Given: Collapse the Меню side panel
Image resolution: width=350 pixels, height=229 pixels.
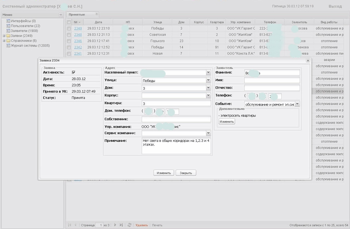Looking at the screenshot, I should [61, 15].
